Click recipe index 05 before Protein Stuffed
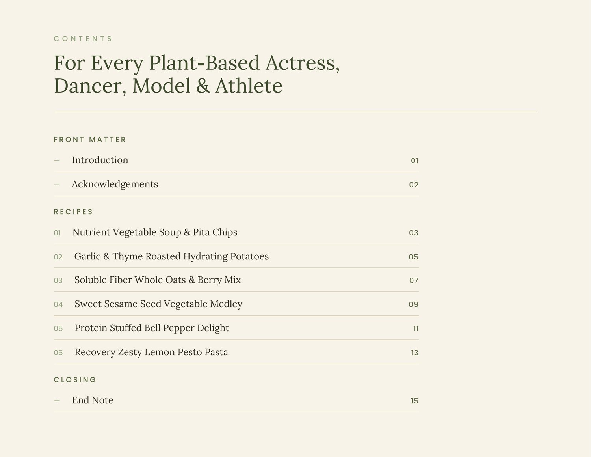The image size is (591, 457). (x=58, y=328)
